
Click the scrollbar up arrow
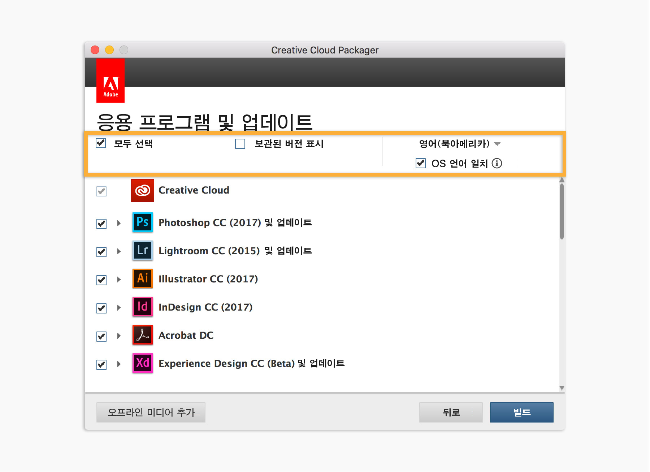(562, 179)
